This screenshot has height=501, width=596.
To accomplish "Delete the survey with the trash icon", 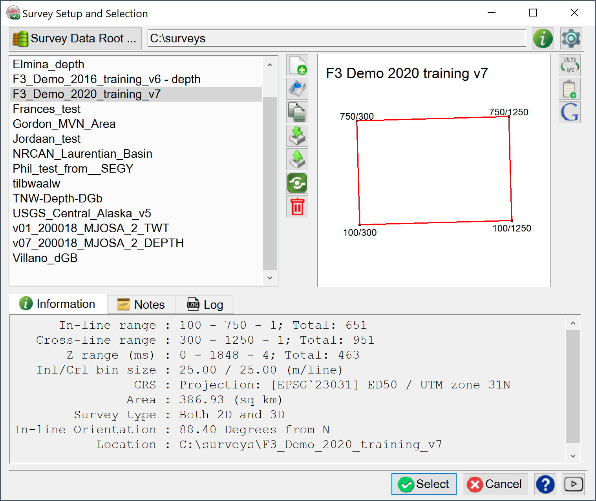I will coord(297,206).
